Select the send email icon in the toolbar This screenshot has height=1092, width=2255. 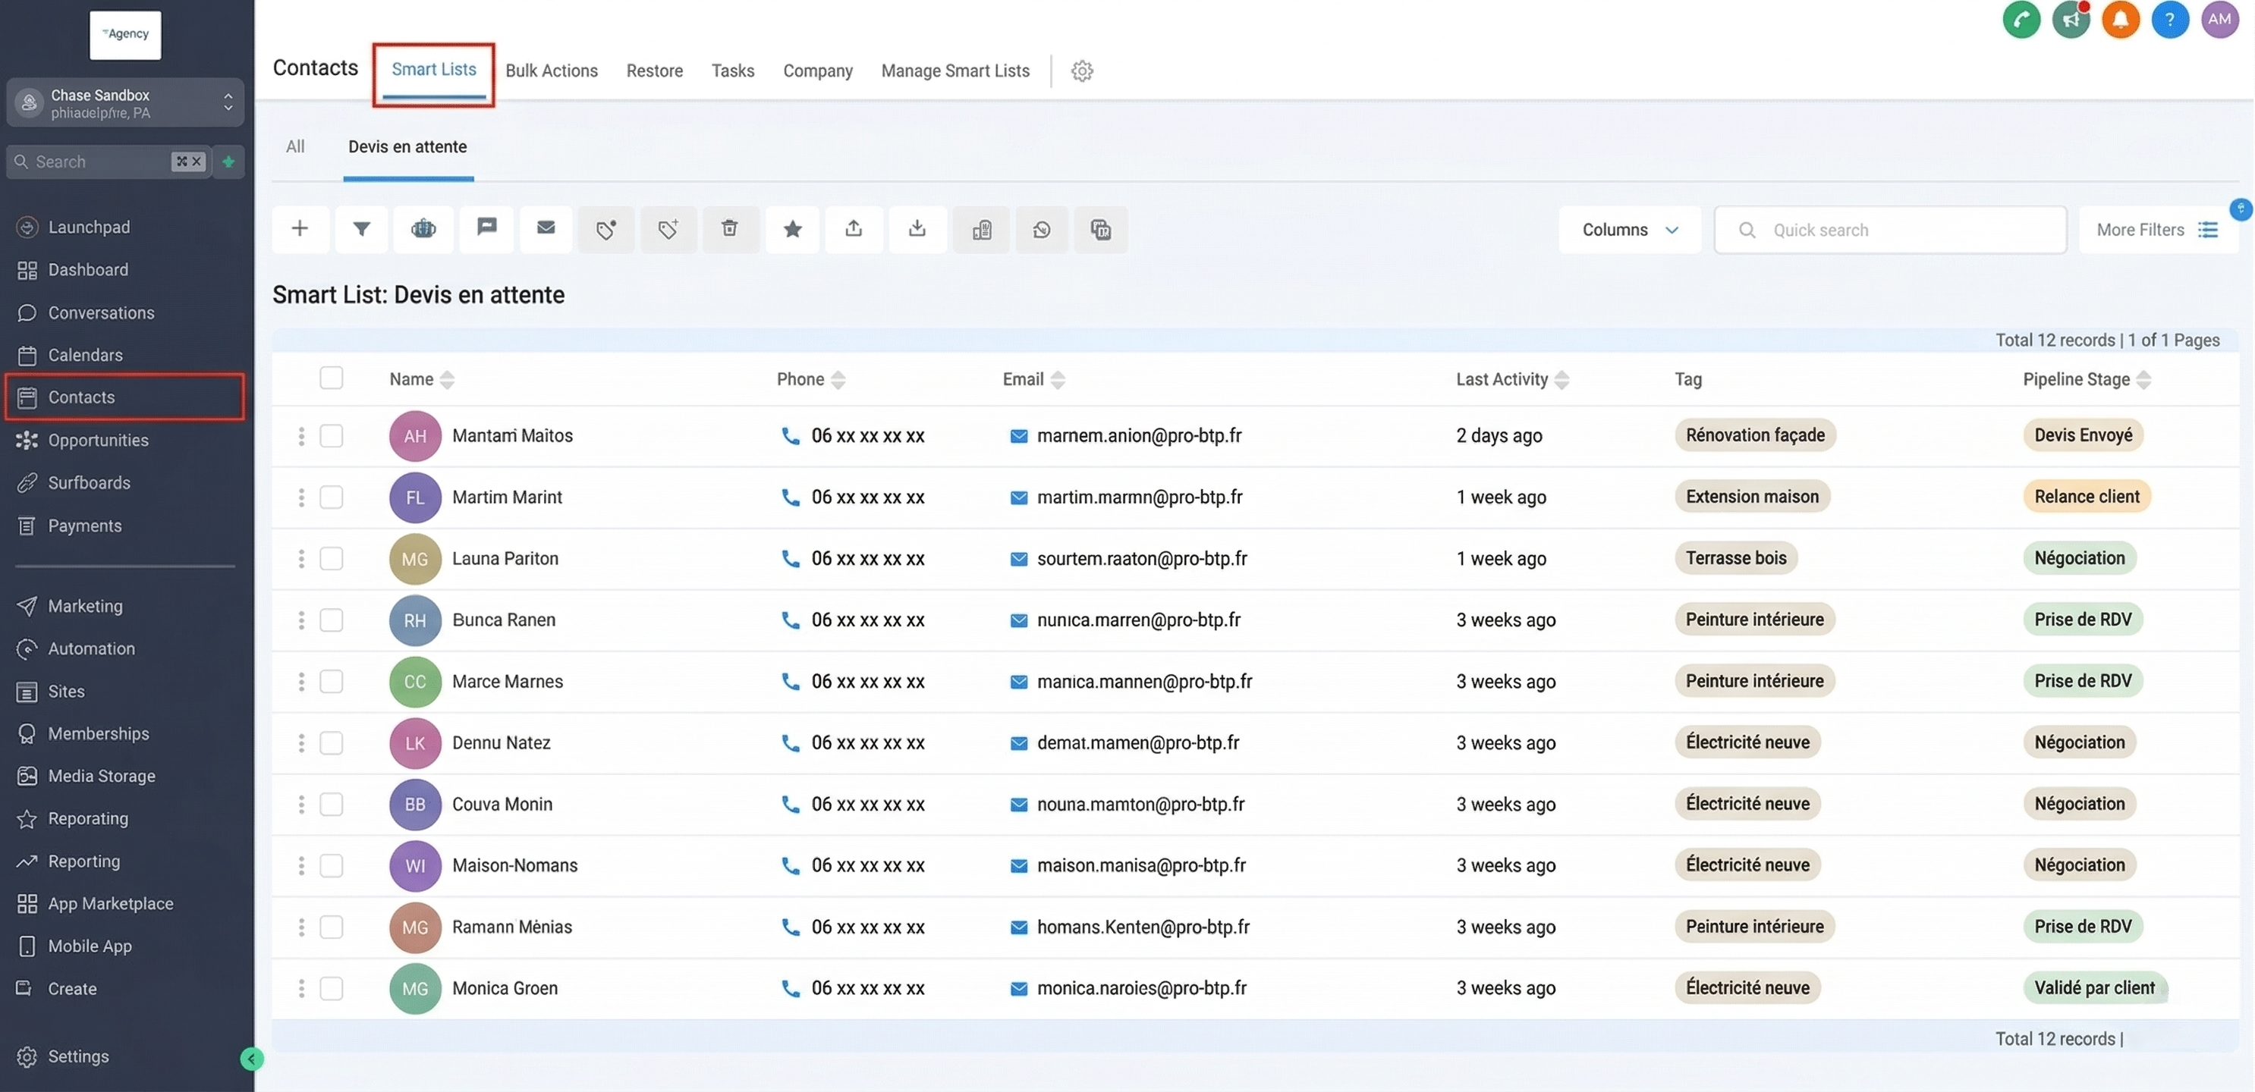coord(546,229)
